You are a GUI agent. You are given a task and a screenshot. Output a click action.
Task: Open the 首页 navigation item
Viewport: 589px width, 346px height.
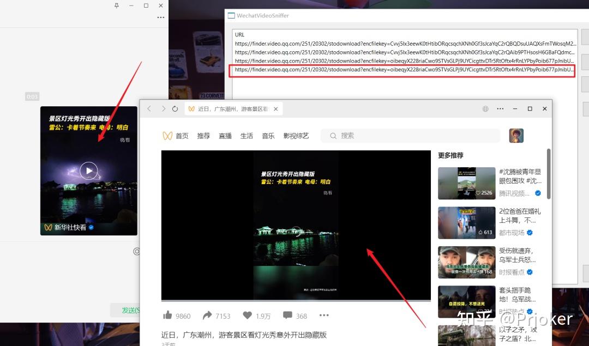(x=182, y=136)
